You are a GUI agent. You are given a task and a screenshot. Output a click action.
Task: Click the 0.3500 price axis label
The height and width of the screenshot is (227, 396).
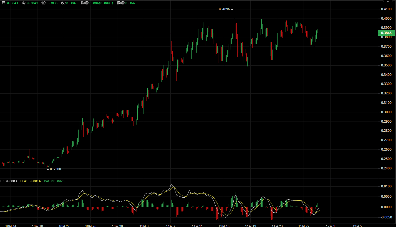(x=386, y=65)
